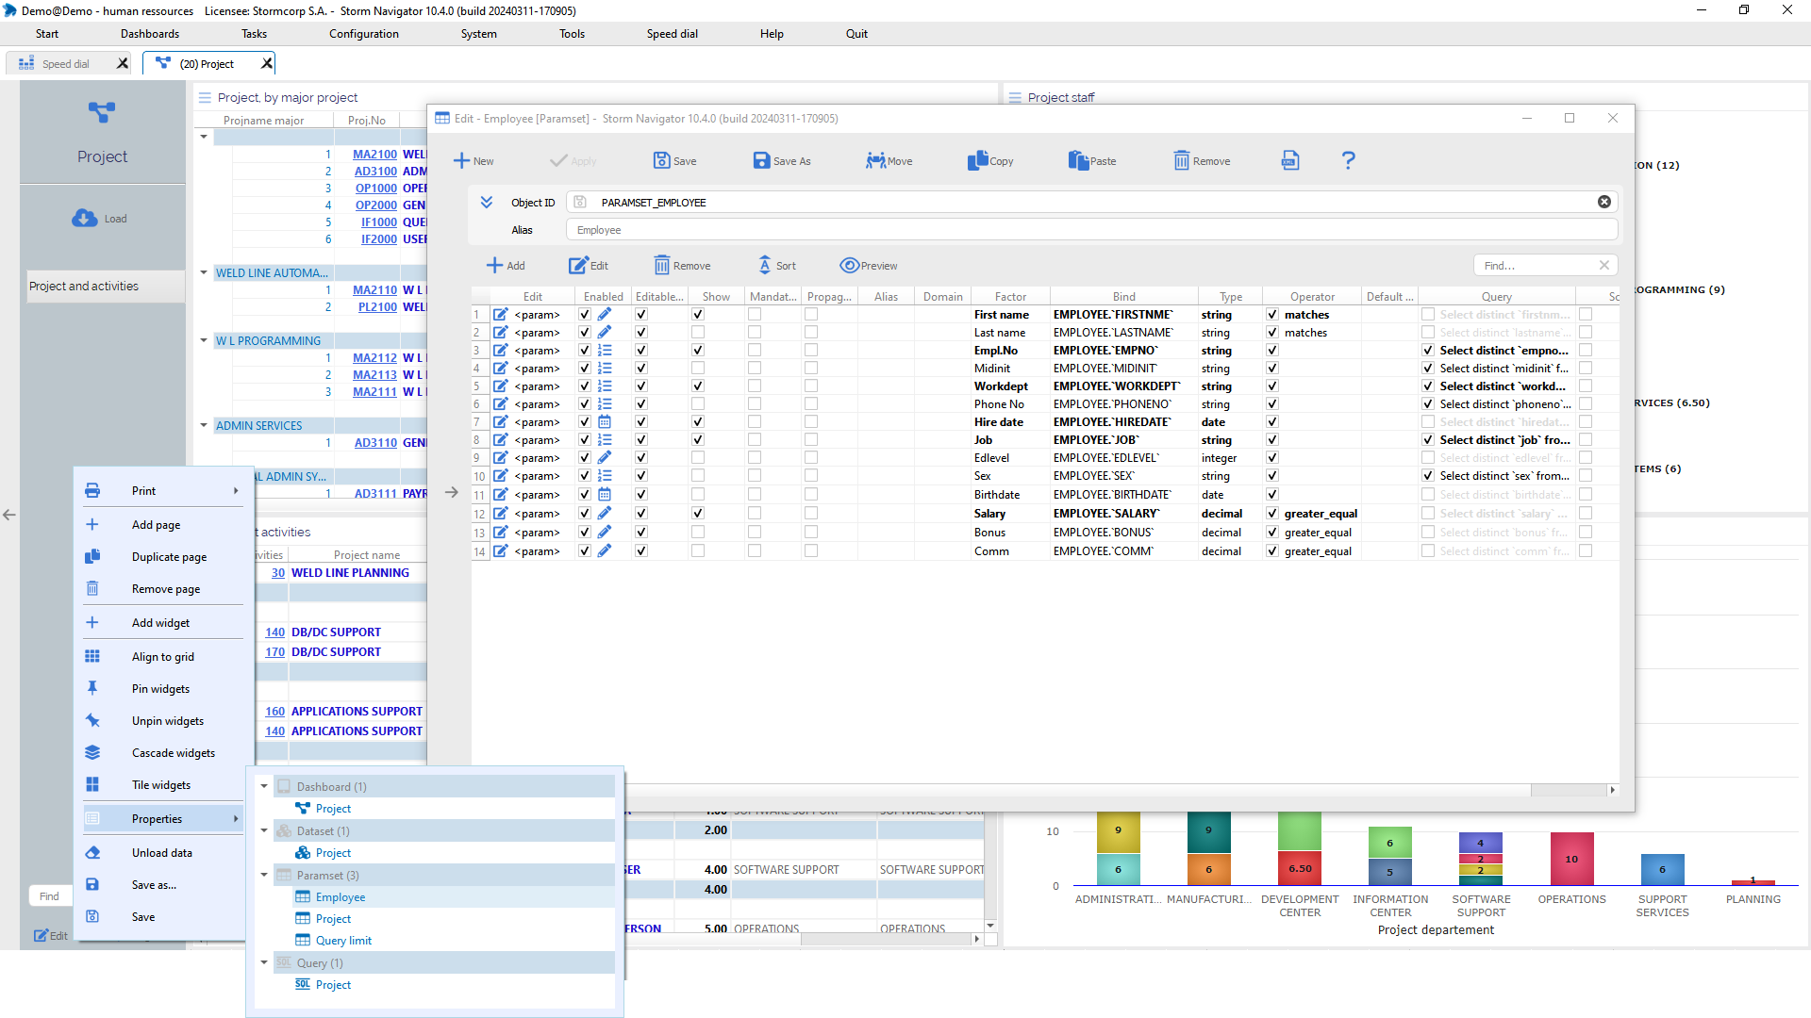Click the red OPERATIONS bar in chart

[x=1572, y=859]
